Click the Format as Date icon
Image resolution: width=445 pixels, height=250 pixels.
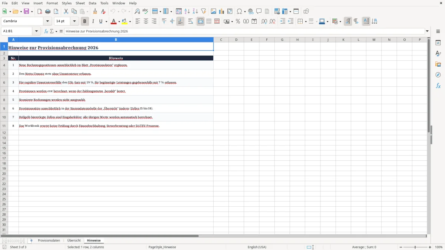[254, 21]
